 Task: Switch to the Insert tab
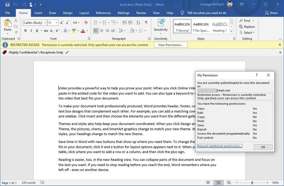38,13
